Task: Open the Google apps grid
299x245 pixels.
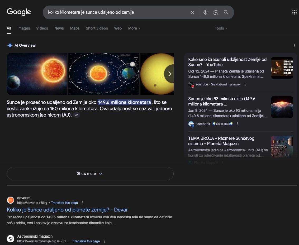Action: (x=294, y=12)
